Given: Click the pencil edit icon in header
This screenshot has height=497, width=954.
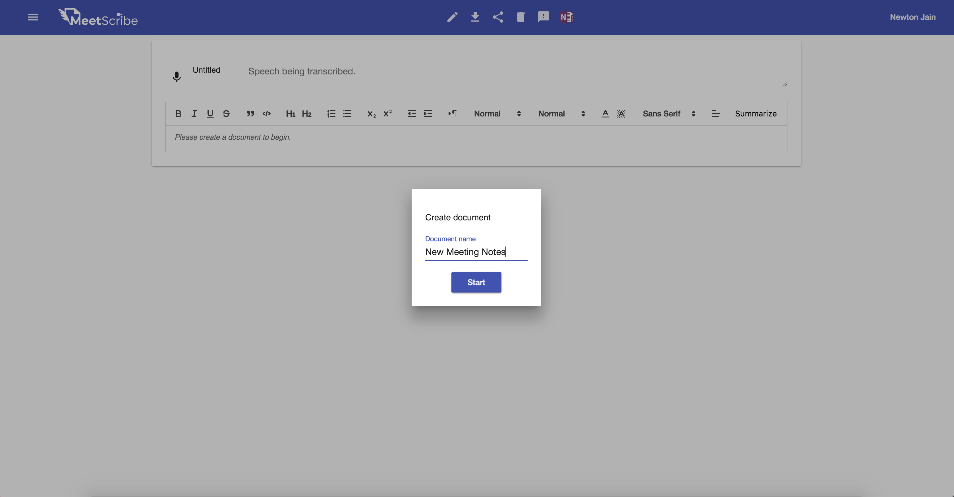Looking at the screenshot, I should [452, 17].
